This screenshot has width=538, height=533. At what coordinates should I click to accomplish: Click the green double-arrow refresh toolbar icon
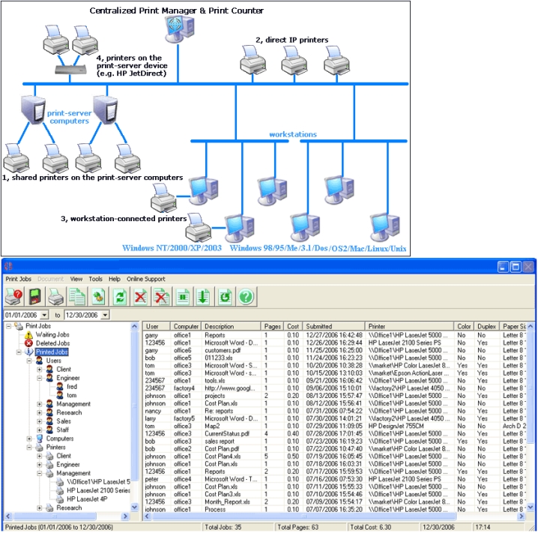tap(118, 298)
